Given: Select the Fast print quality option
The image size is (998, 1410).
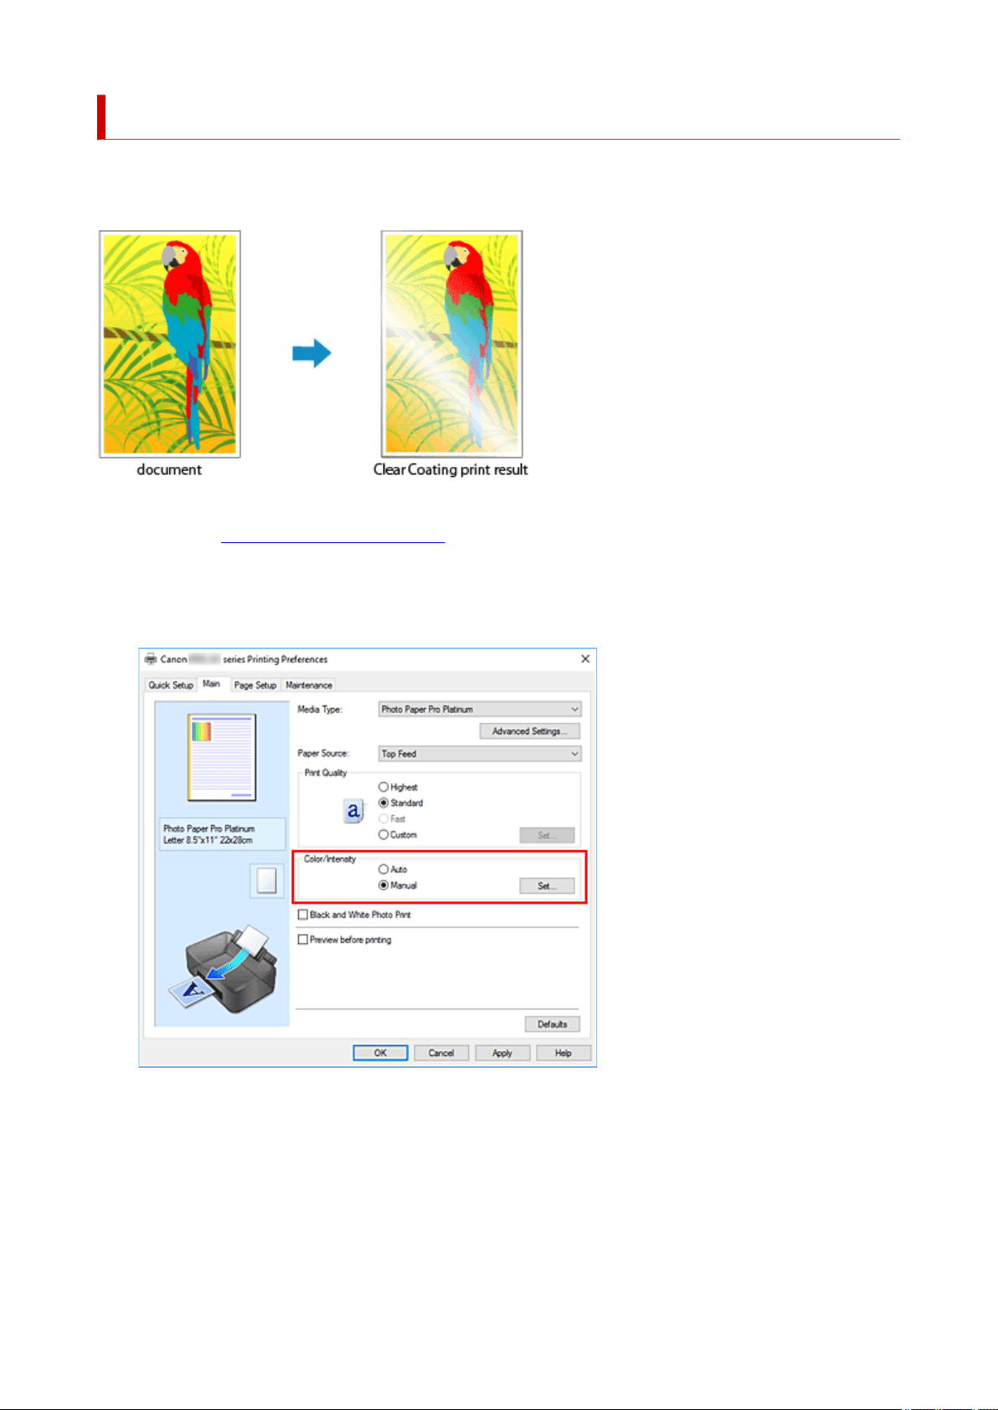Looking at the screenshot, I should 392,819.
